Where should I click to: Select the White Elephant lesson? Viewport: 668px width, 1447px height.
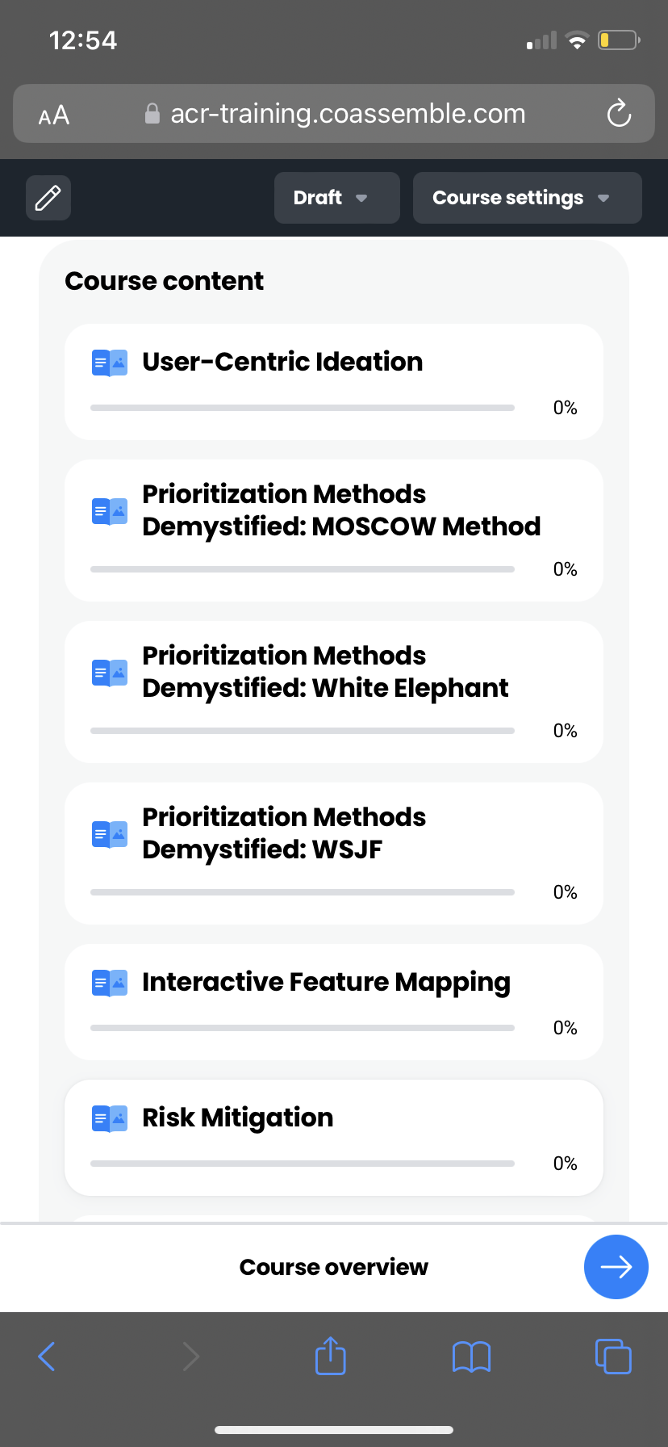325,672
